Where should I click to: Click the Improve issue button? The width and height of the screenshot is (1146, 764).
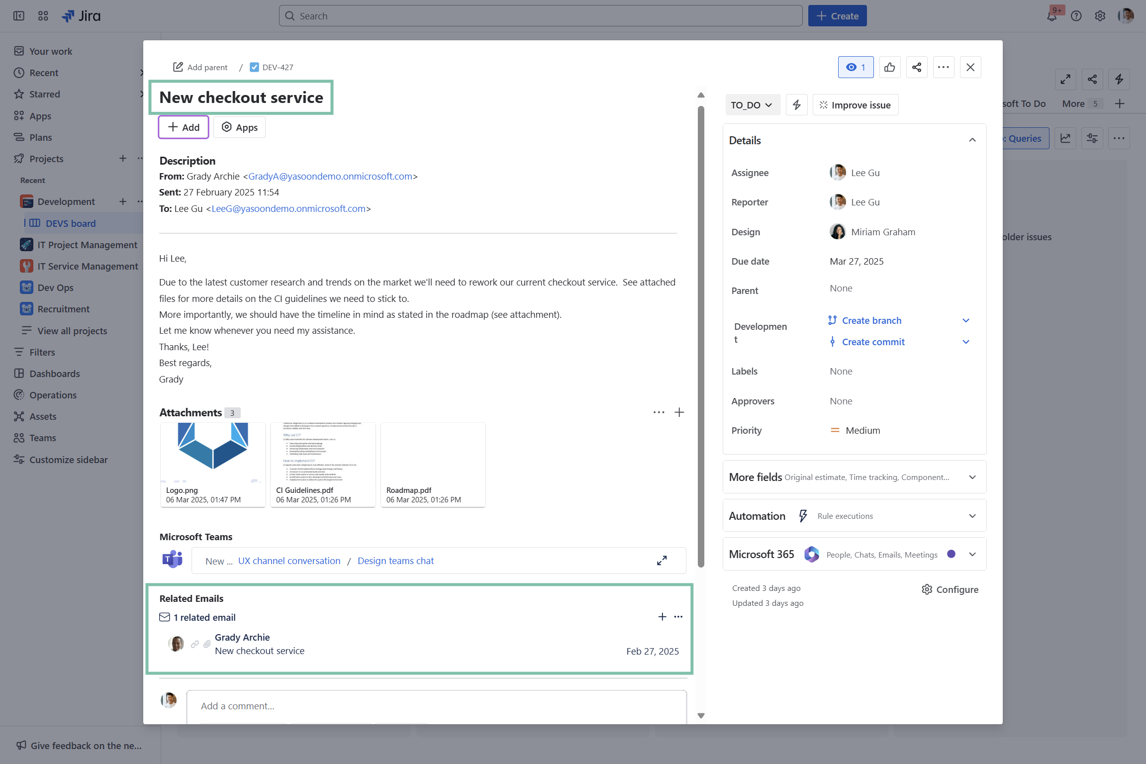(x=855, y=105)
